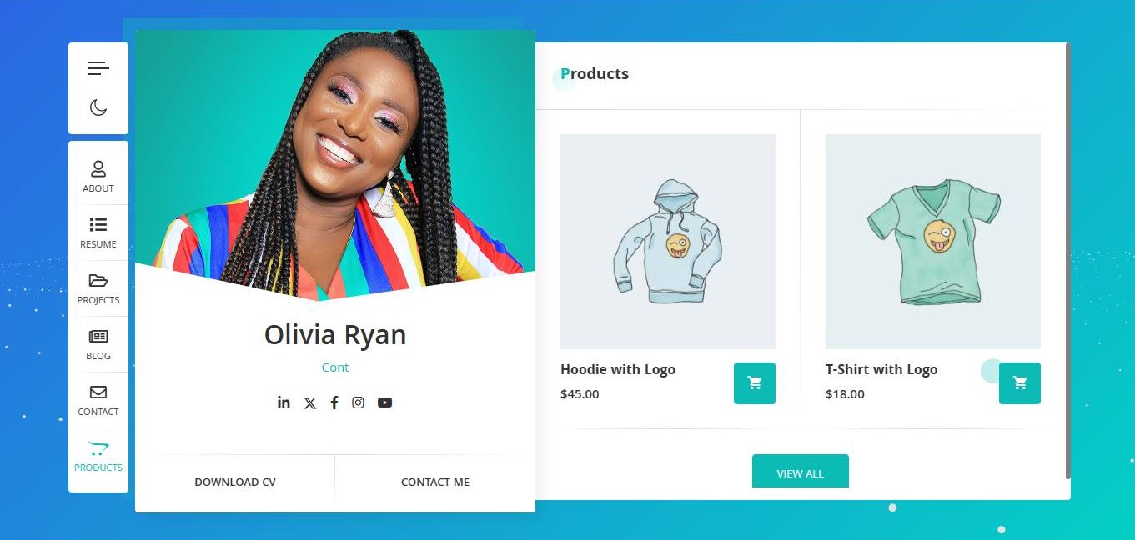Open the Facebook social icon
This screenshot has width=1135, height=540.
click(x=334, y=402)
